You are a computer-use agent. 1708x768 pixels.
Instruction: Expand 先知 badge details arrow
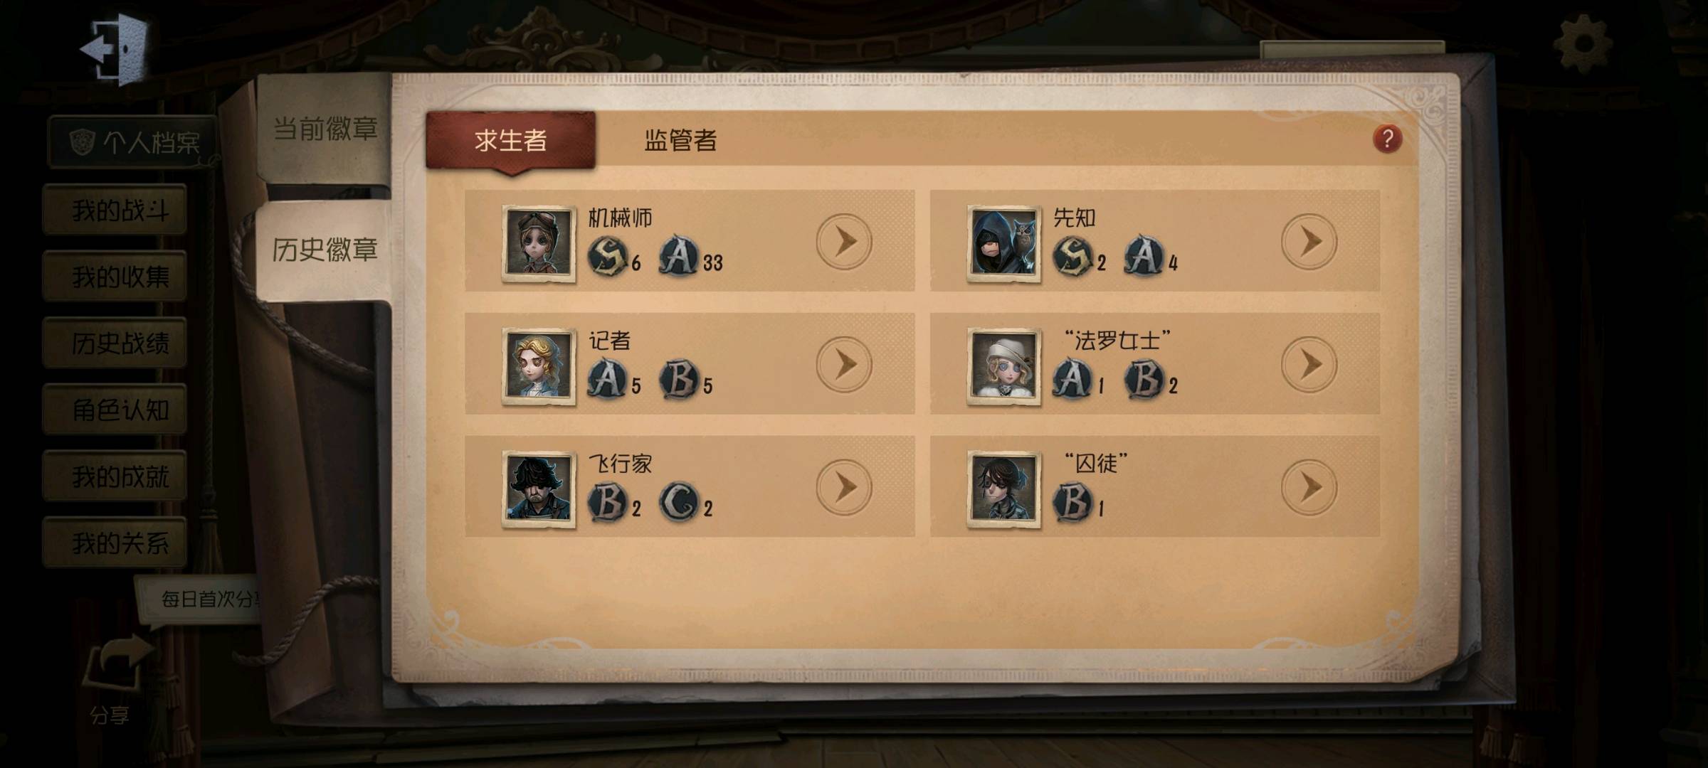tap(1309, 242)
